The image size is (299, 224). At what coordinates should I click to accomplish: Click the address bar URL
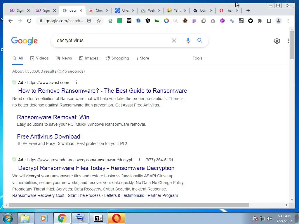click(x=64, y=21)
